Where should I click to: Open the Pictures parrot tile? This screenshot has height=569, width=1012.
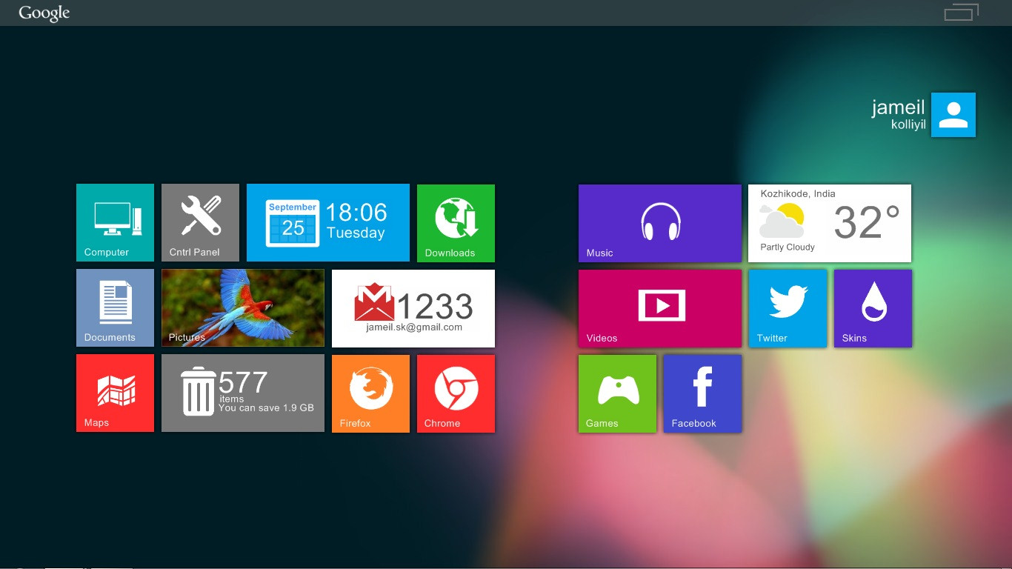[x=243, y=307]
